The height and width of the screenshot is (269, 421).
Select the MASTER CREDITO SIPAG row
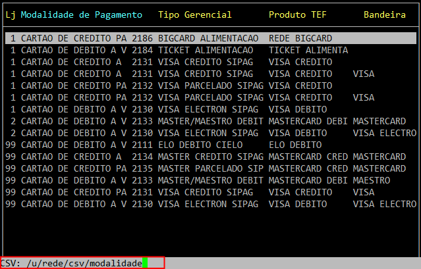(210, 157)
